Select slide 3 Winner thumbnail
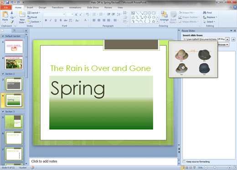Image resolution: width=237 pixels, height=170 pixels. point(14,84)
